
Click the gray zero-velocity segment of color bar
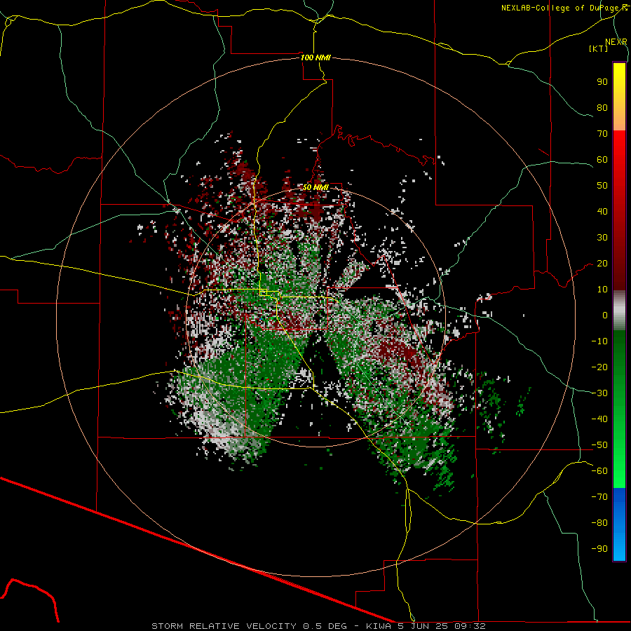pos(619,311)
